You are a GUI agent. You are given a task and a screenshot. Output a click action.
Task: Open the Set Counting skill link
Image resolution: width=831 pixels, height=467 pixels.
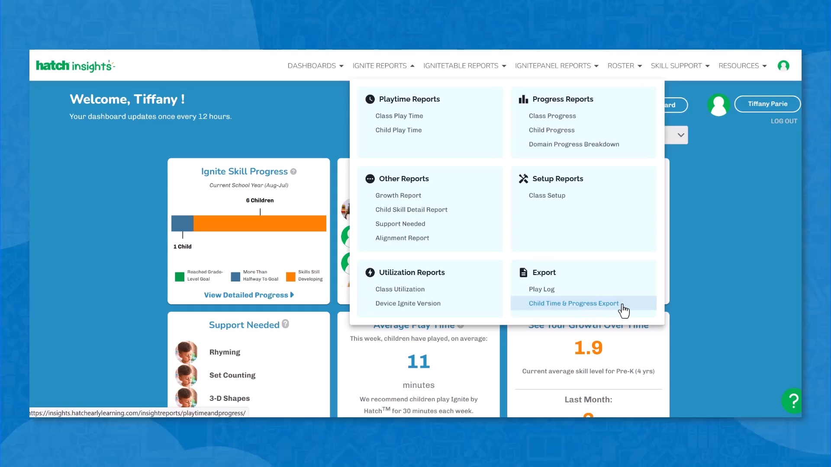point(232,375)
